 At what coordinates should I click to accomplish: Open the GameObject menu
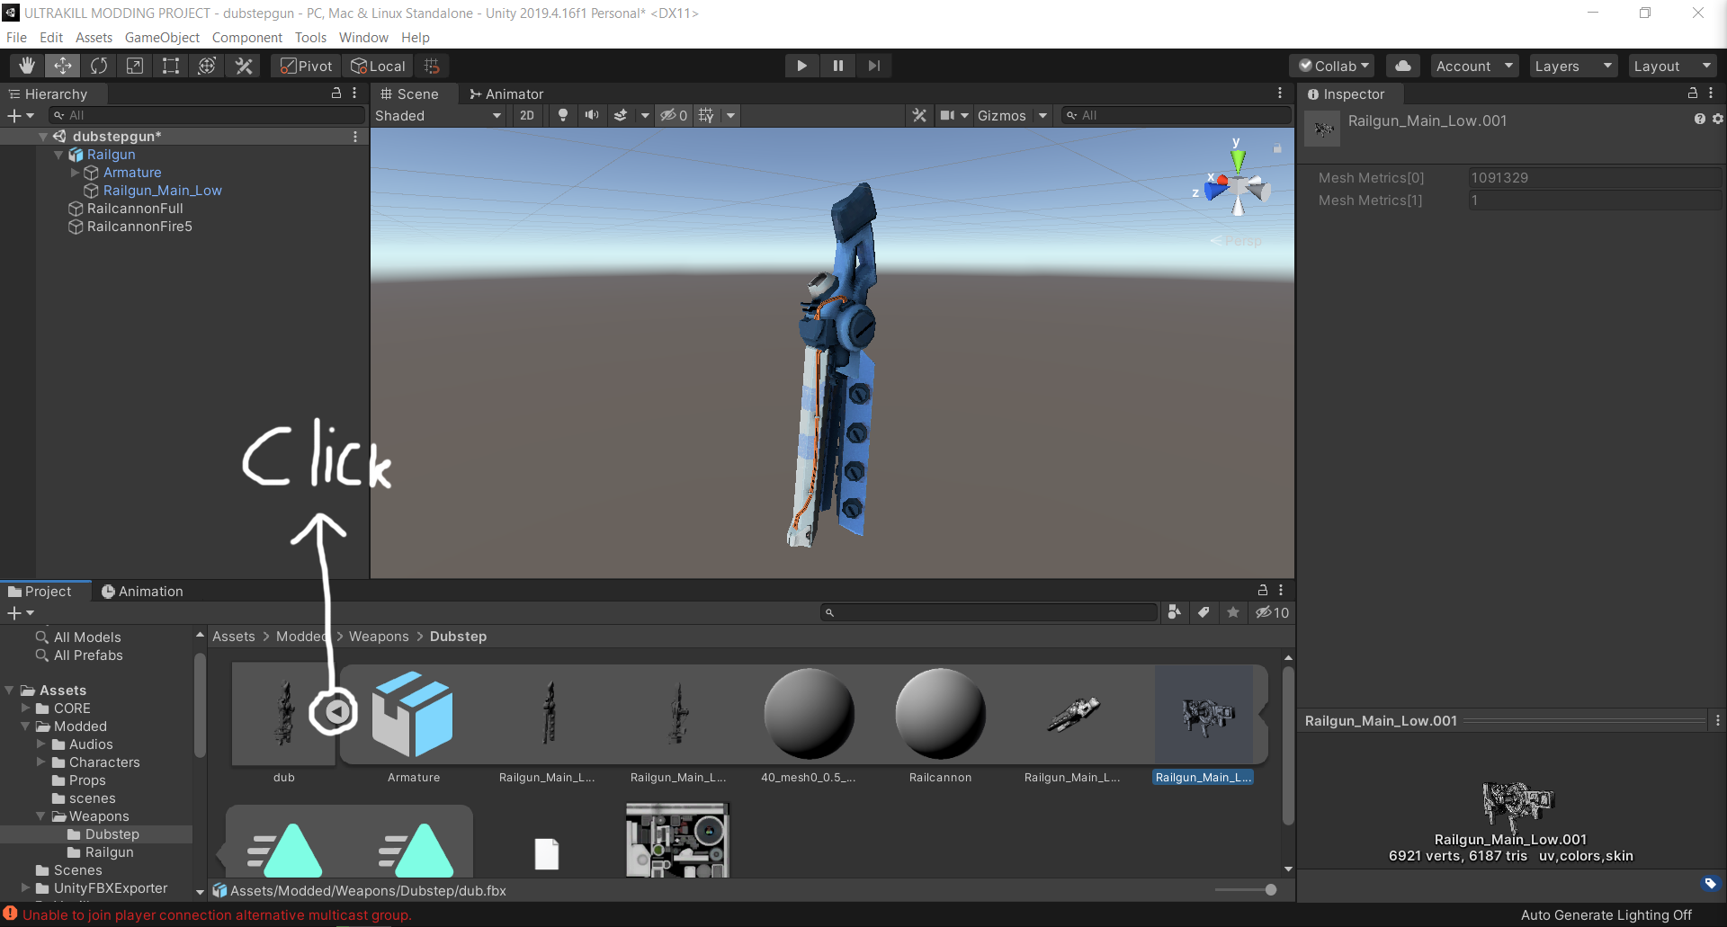tap(162, 37)
